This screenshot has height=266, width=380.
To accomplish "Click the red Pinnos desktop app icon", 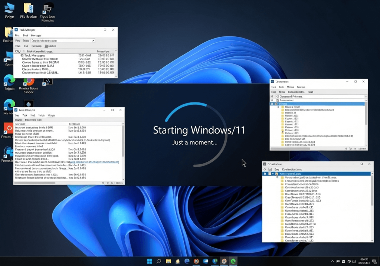I will pyautogui.click(x=9, y=128).
